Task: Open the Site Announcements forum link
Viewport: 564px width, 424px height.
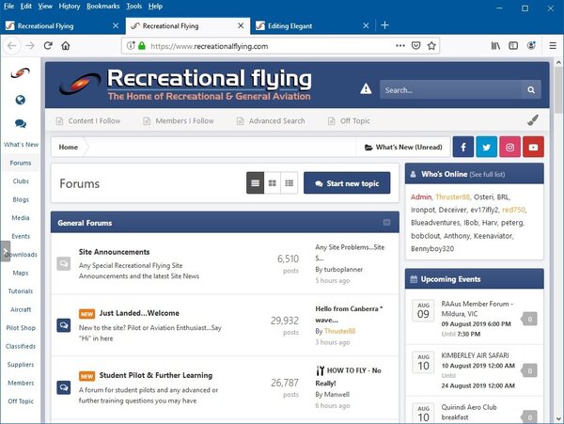Action: tap(115, 252)
